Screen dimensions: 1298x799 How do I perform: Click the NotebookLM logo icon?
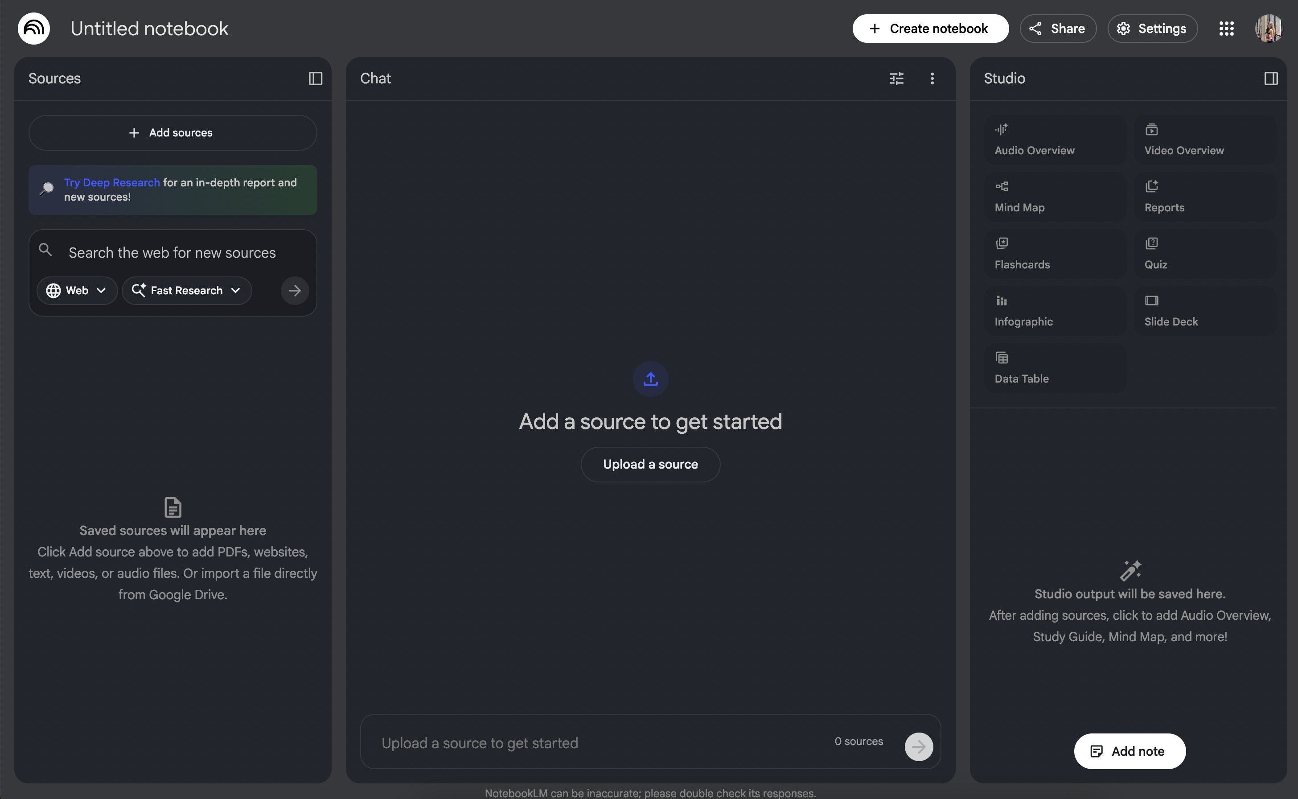34,29
